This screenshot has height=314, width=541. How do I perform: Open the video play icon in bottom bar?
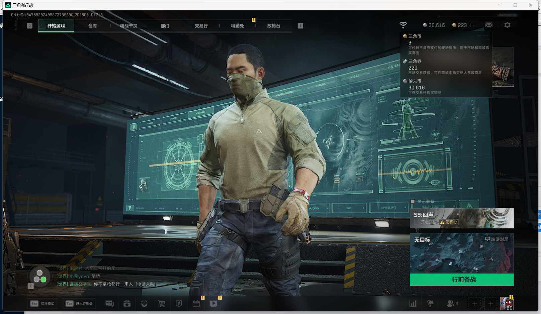coord(213,303)
